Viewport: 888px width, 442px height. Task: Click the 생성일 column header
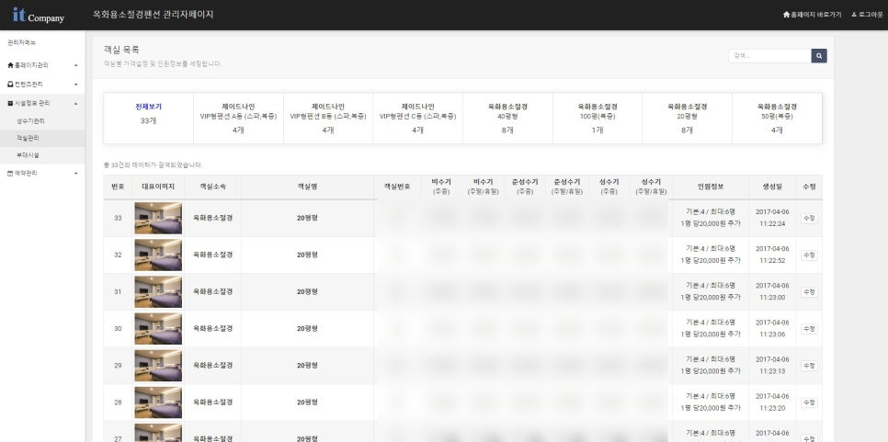tap(772, 187)
